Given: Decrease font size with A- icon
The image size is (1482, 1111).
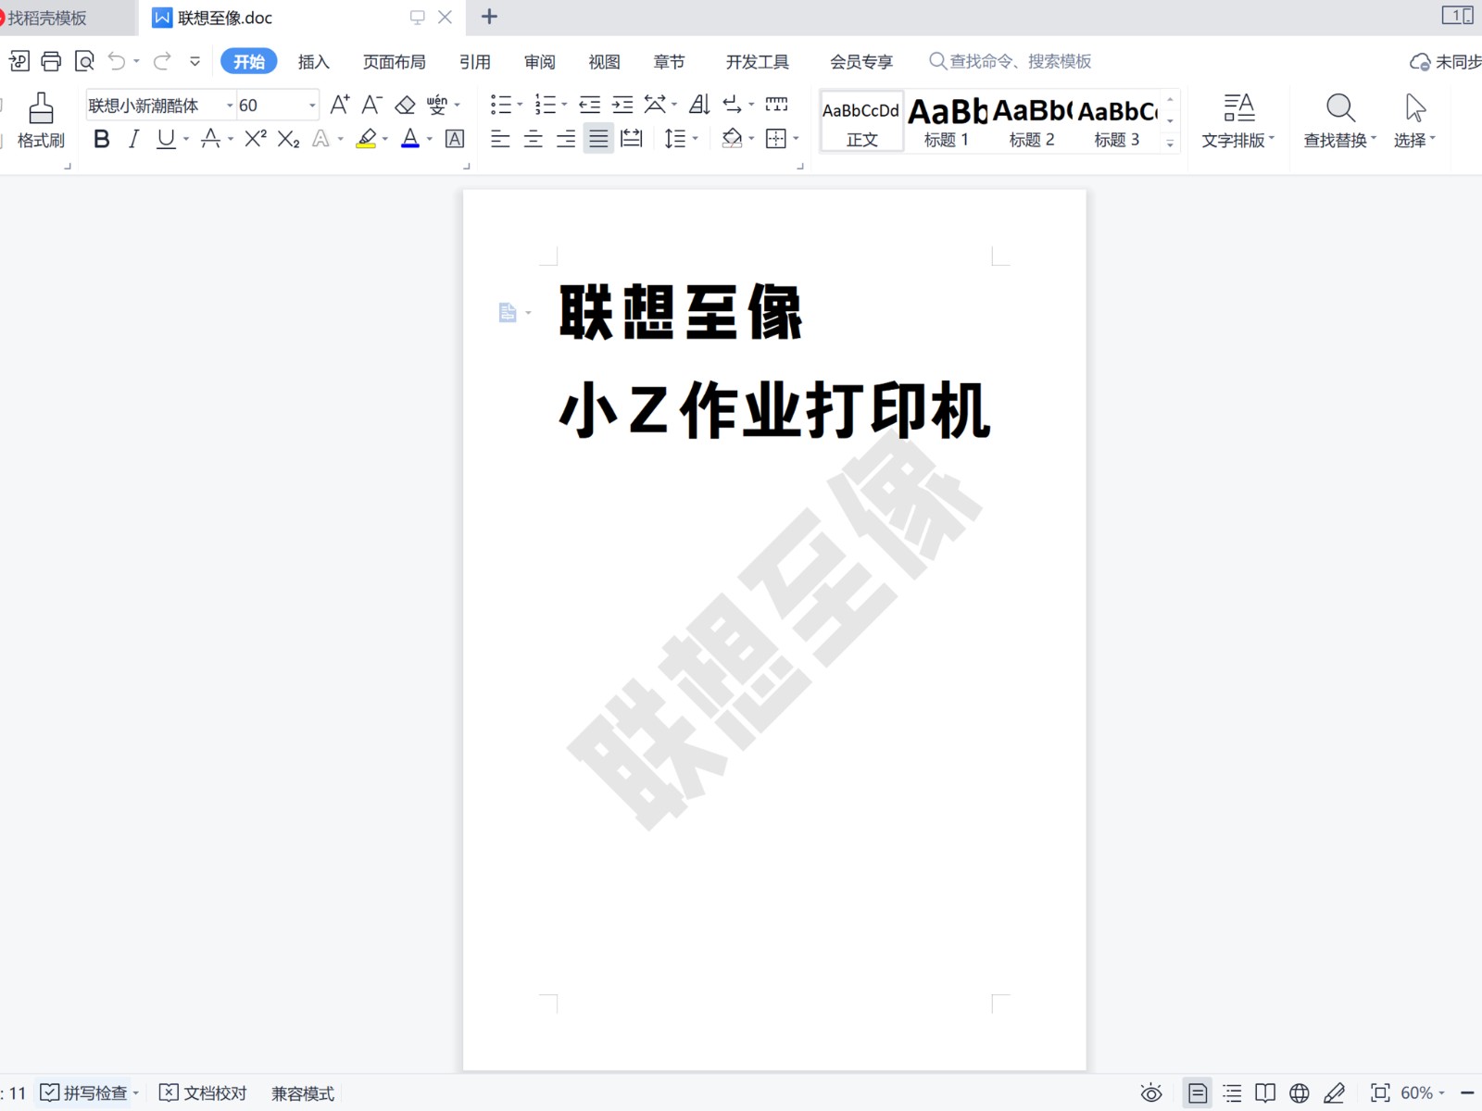Looking at the screenshot, I should click(x=371, y=105).
